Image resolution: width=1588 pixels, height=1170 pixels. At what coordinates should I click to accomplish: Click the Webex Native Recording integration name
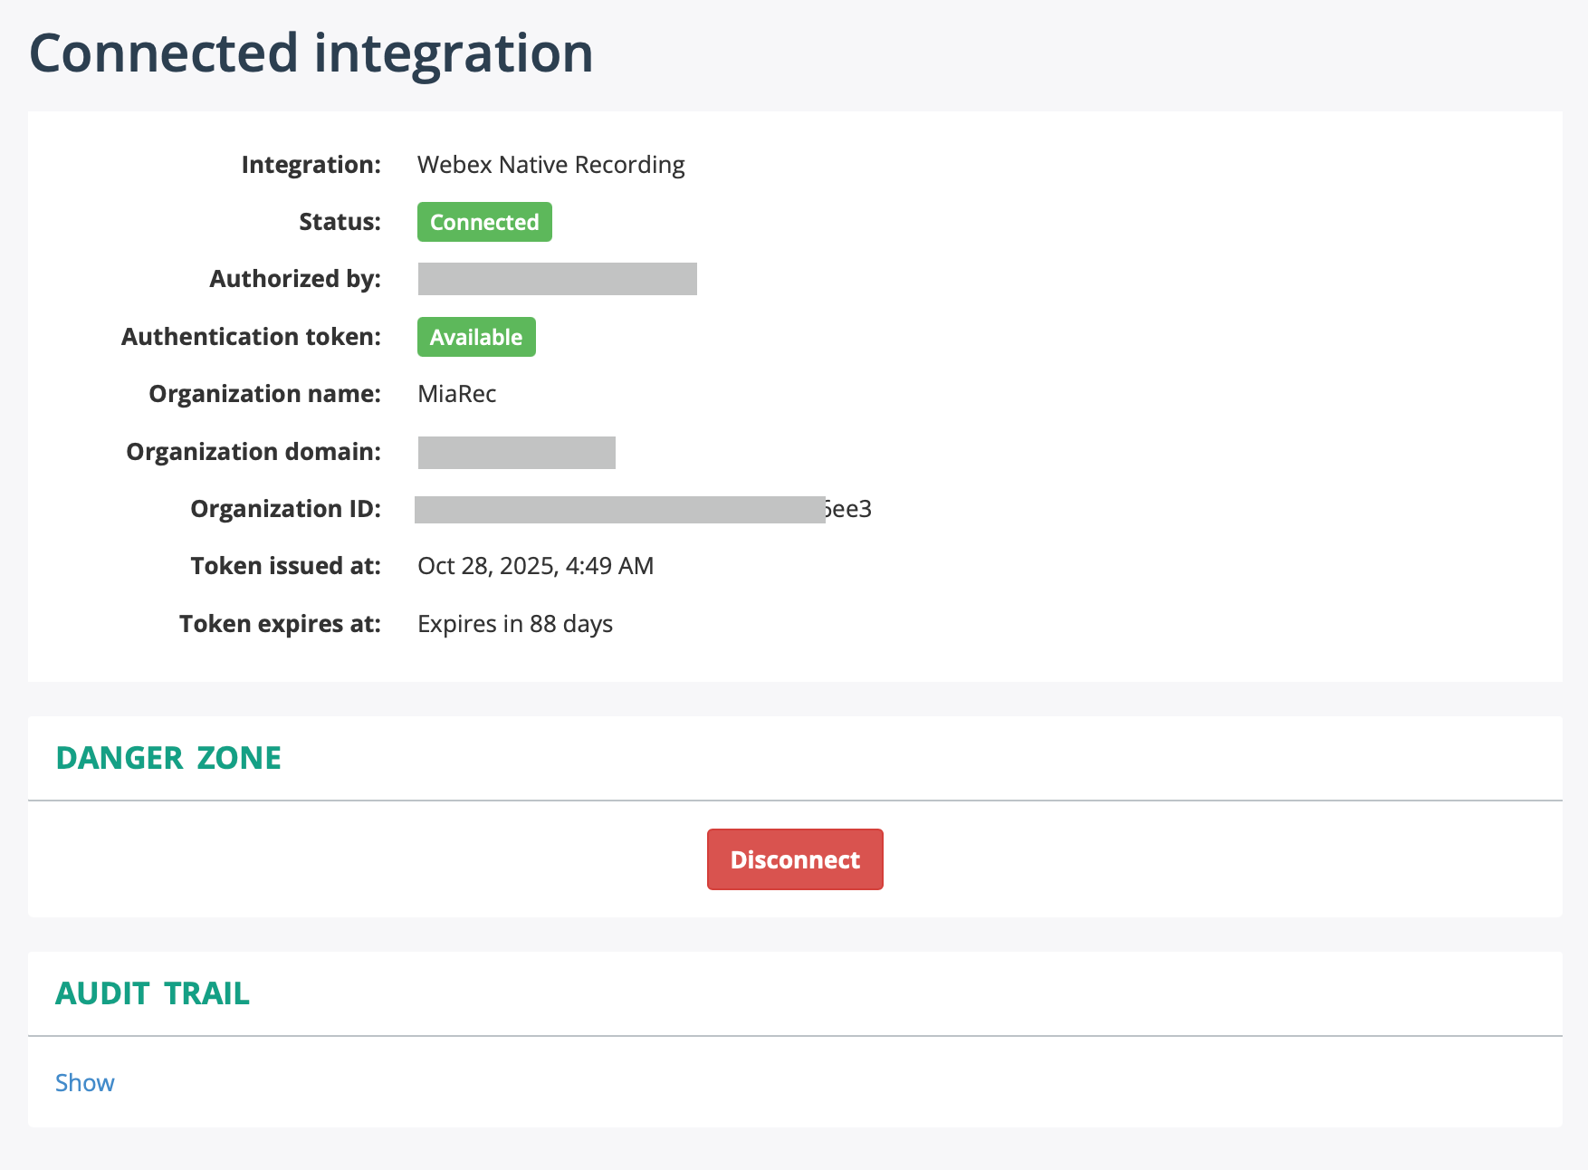(550, 164)
